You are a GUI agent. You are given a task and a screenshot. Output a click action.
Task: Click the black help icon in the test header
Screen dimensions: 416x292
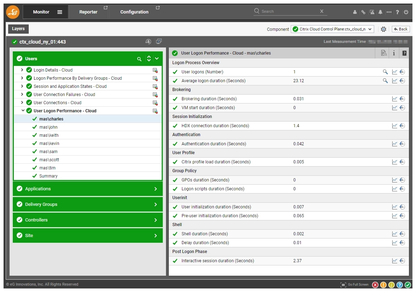[x=404, y=53]
